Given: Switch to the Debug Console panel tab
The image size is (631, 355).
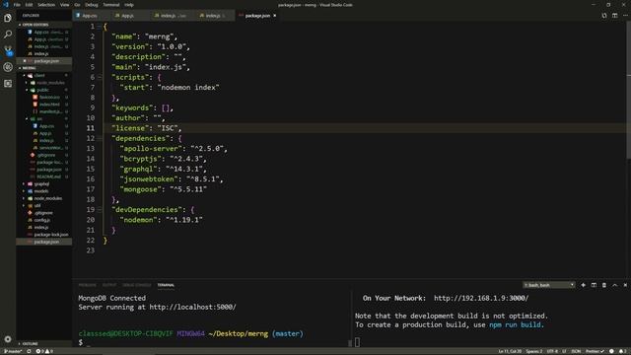Looking at the screenshot, I should tap(137, 285).
